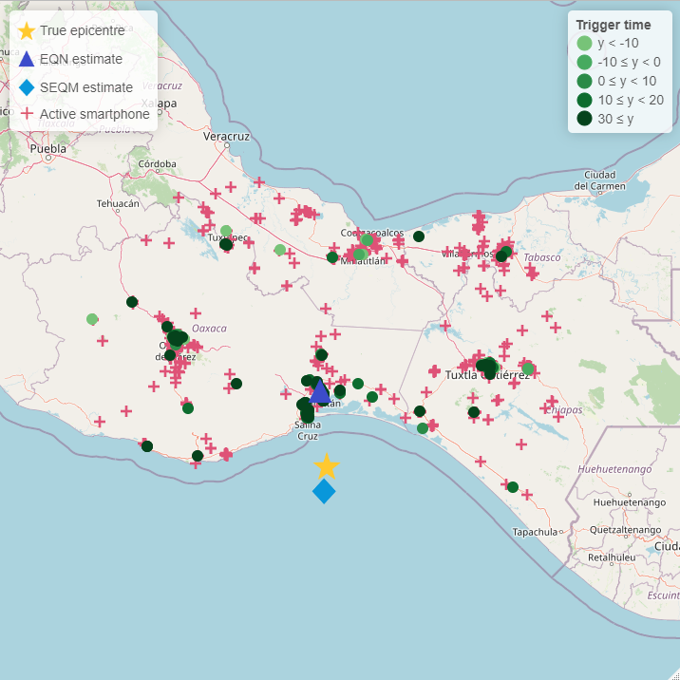Click the blue triangle EQN marker on map
This screenshot has height=680, width=680.
coord(320,391)
